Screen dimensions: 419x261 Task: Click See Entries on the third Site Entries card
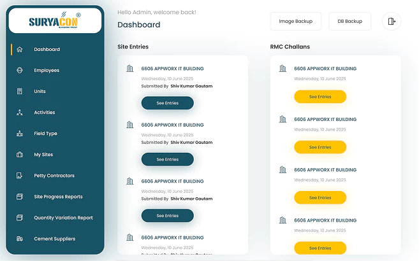[x=168, y=216]
